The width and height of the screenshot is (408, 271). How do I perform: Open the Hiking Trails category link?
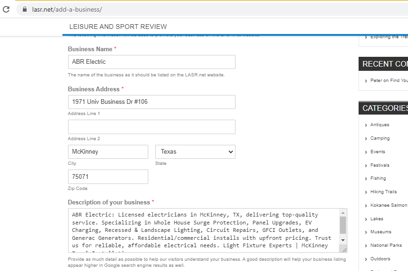(384, 192)
